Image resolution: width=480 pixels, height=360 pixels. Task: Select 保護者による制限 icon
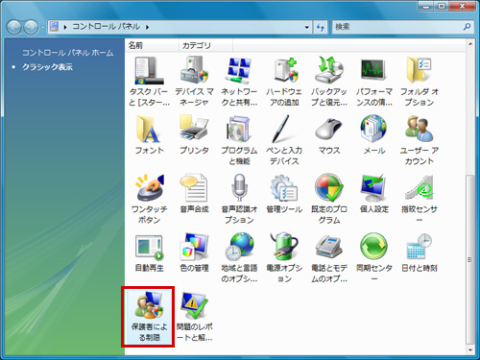click(x=149, y=317)
